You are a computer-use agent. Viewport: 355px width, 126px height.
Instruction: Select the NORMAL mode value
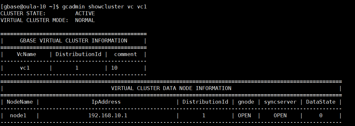[85, 20]
